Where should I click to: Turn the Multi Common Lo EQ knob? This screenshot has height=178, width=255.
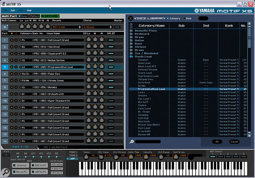[x=22, y=27]
